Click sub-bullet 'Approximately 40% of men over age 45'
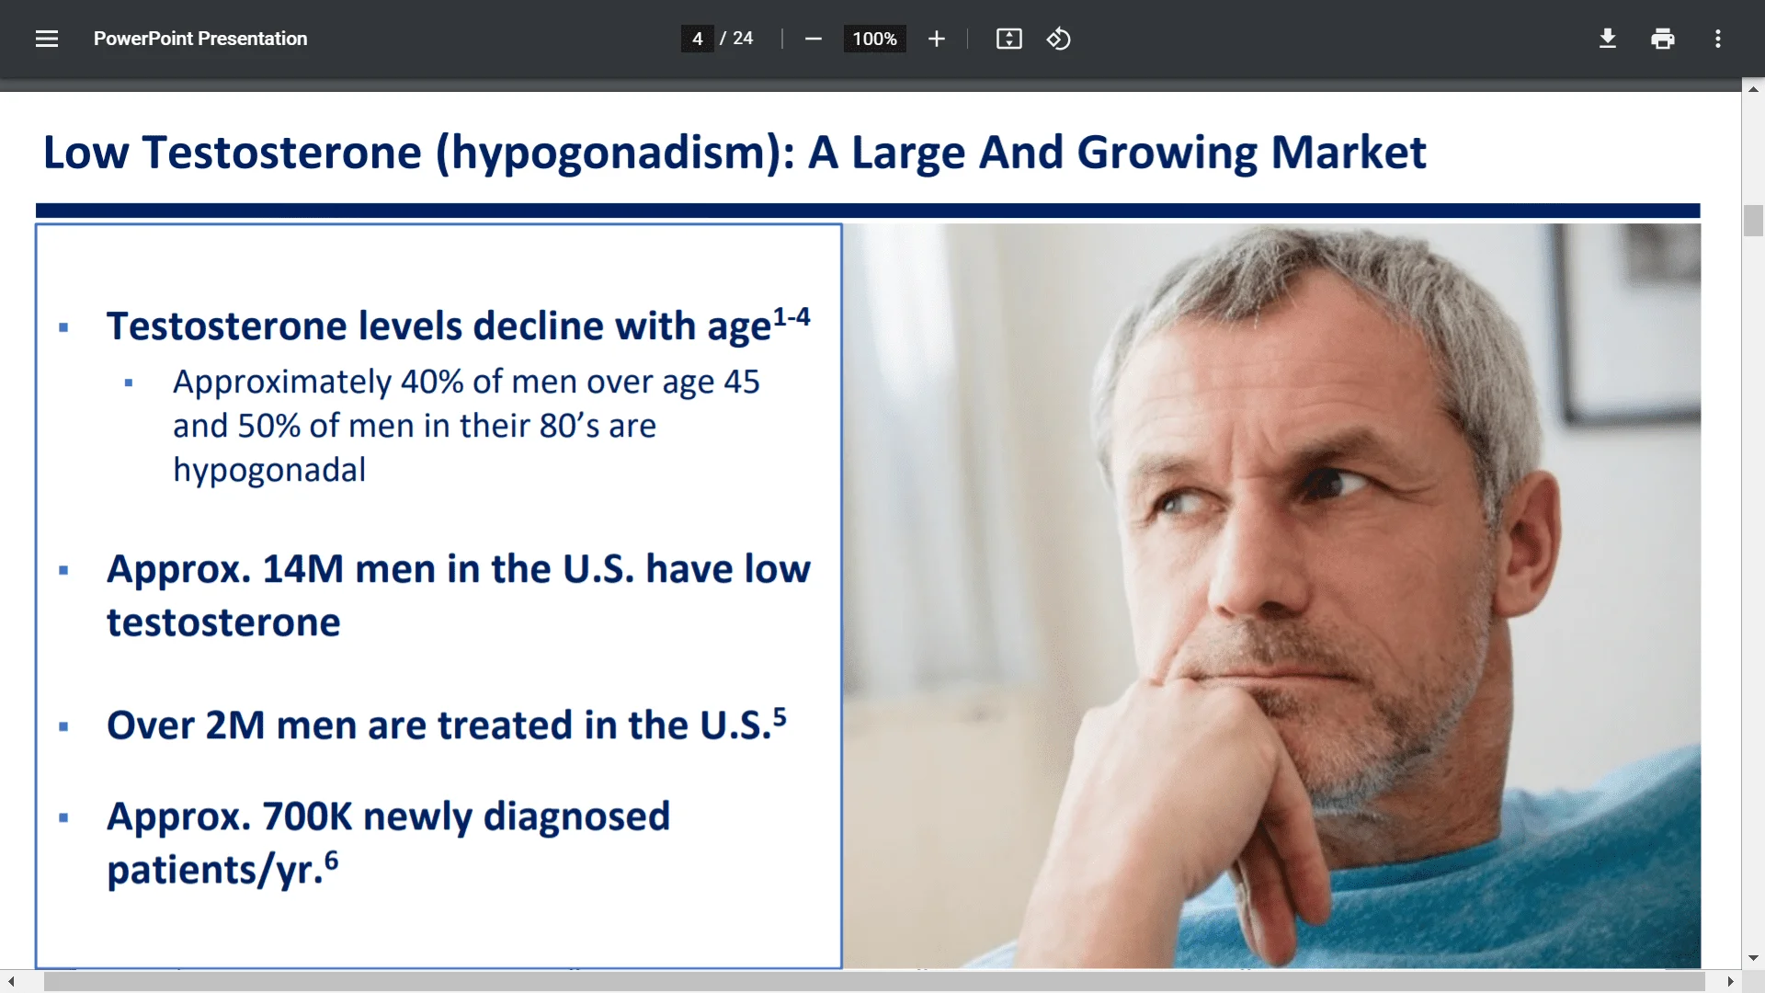Screen dimensions: 1765x993 click(x=466, y=382)
